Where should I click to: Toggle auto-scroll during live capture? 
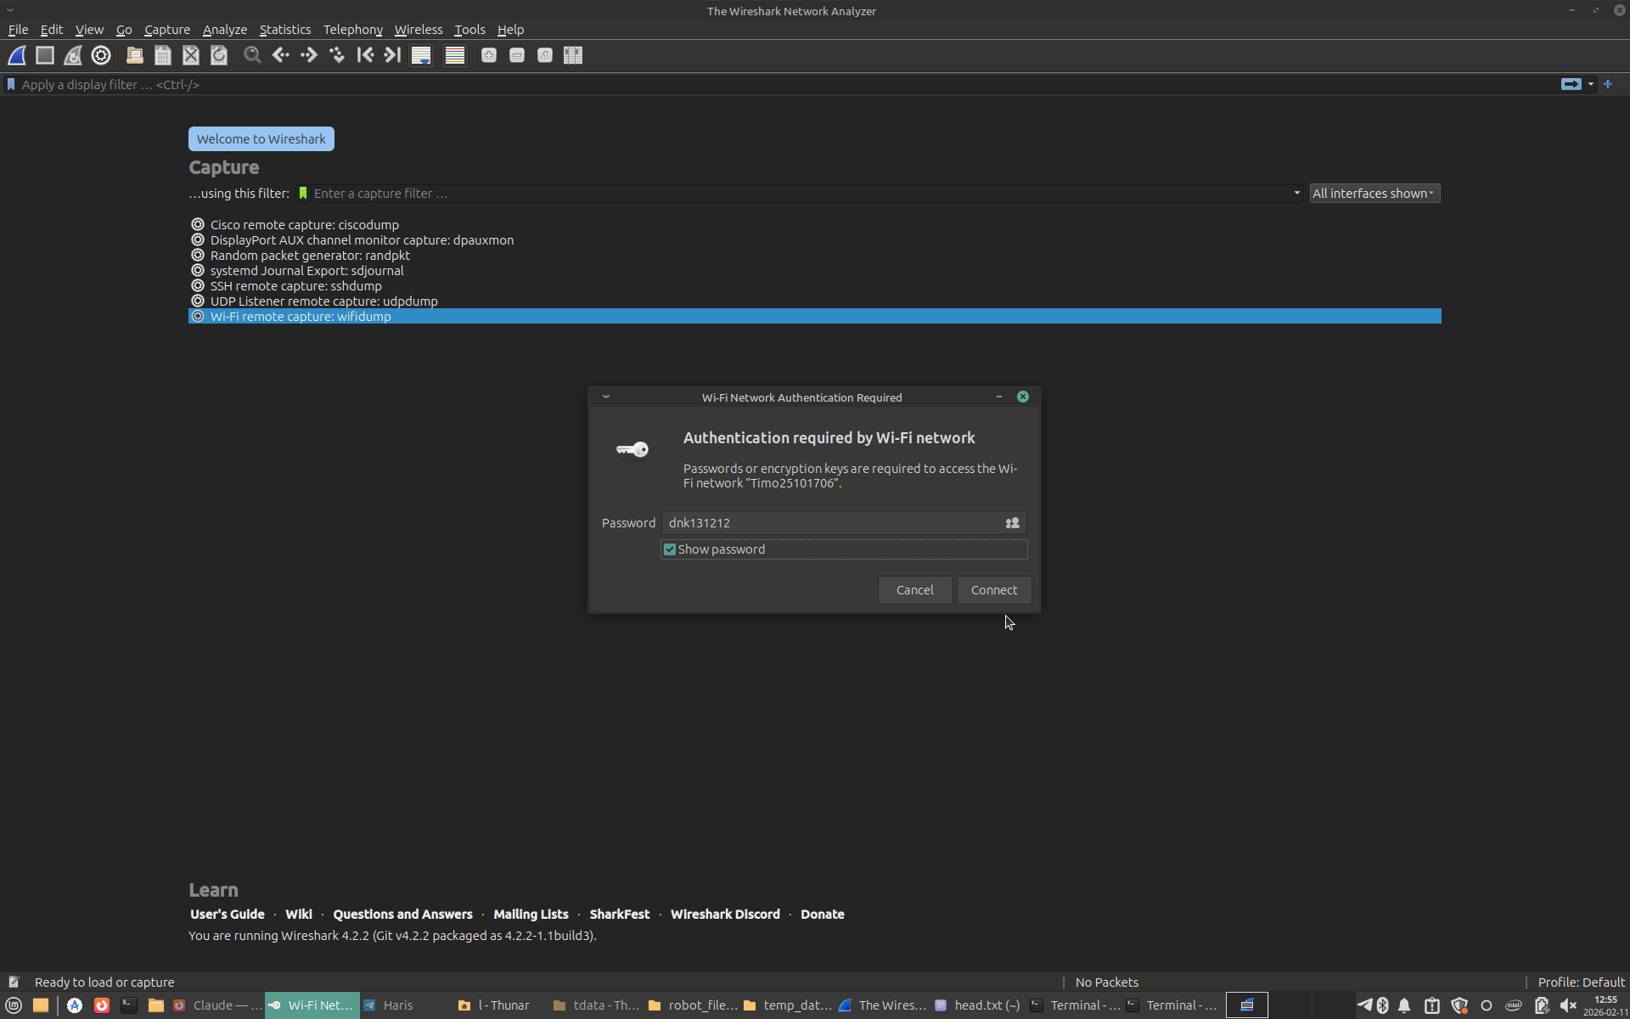(421, 55)
